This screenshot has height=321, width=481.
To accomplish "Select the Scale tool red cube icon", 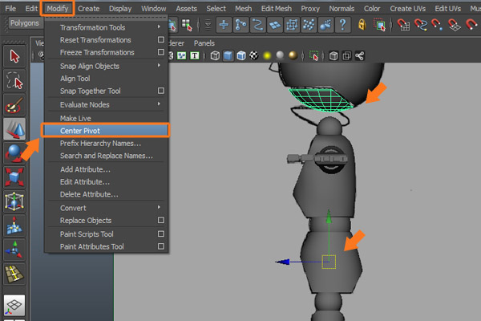I will pyautogui.click(x=14, y=177).
